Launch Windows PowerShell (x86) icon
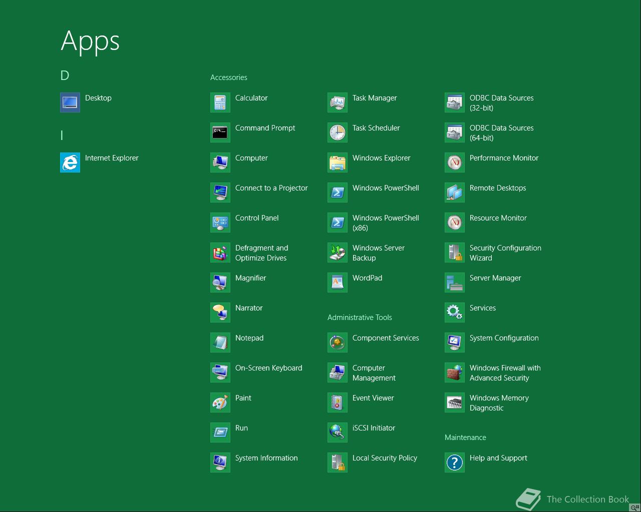The height and width of the screenshot is (512, 641). point(338,222)
